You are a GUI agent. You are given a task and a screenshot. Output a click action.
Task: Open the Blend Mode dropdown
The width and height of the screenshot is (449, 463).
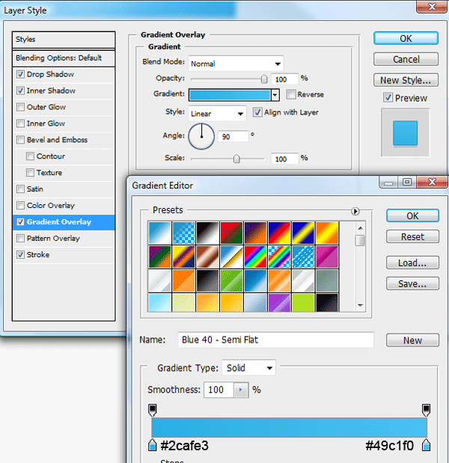(x=236, y=64)
